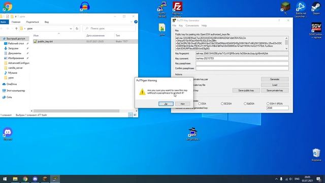Sort by Дата изменения column header
The image size is (325, 183).
coord(95,36)
